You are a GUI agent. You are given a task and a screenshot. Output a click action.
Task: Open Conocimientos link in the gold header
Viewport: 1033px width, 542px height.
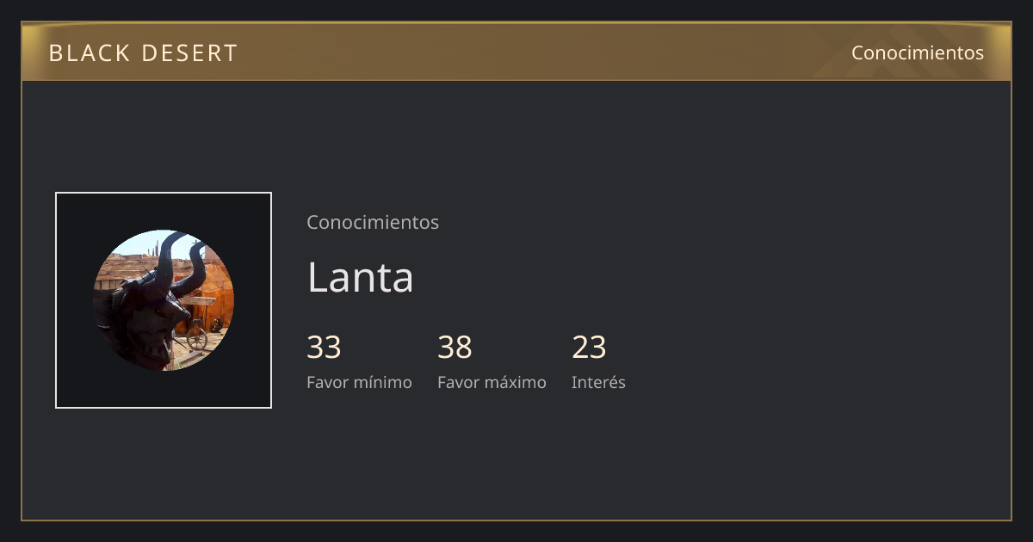918,52
